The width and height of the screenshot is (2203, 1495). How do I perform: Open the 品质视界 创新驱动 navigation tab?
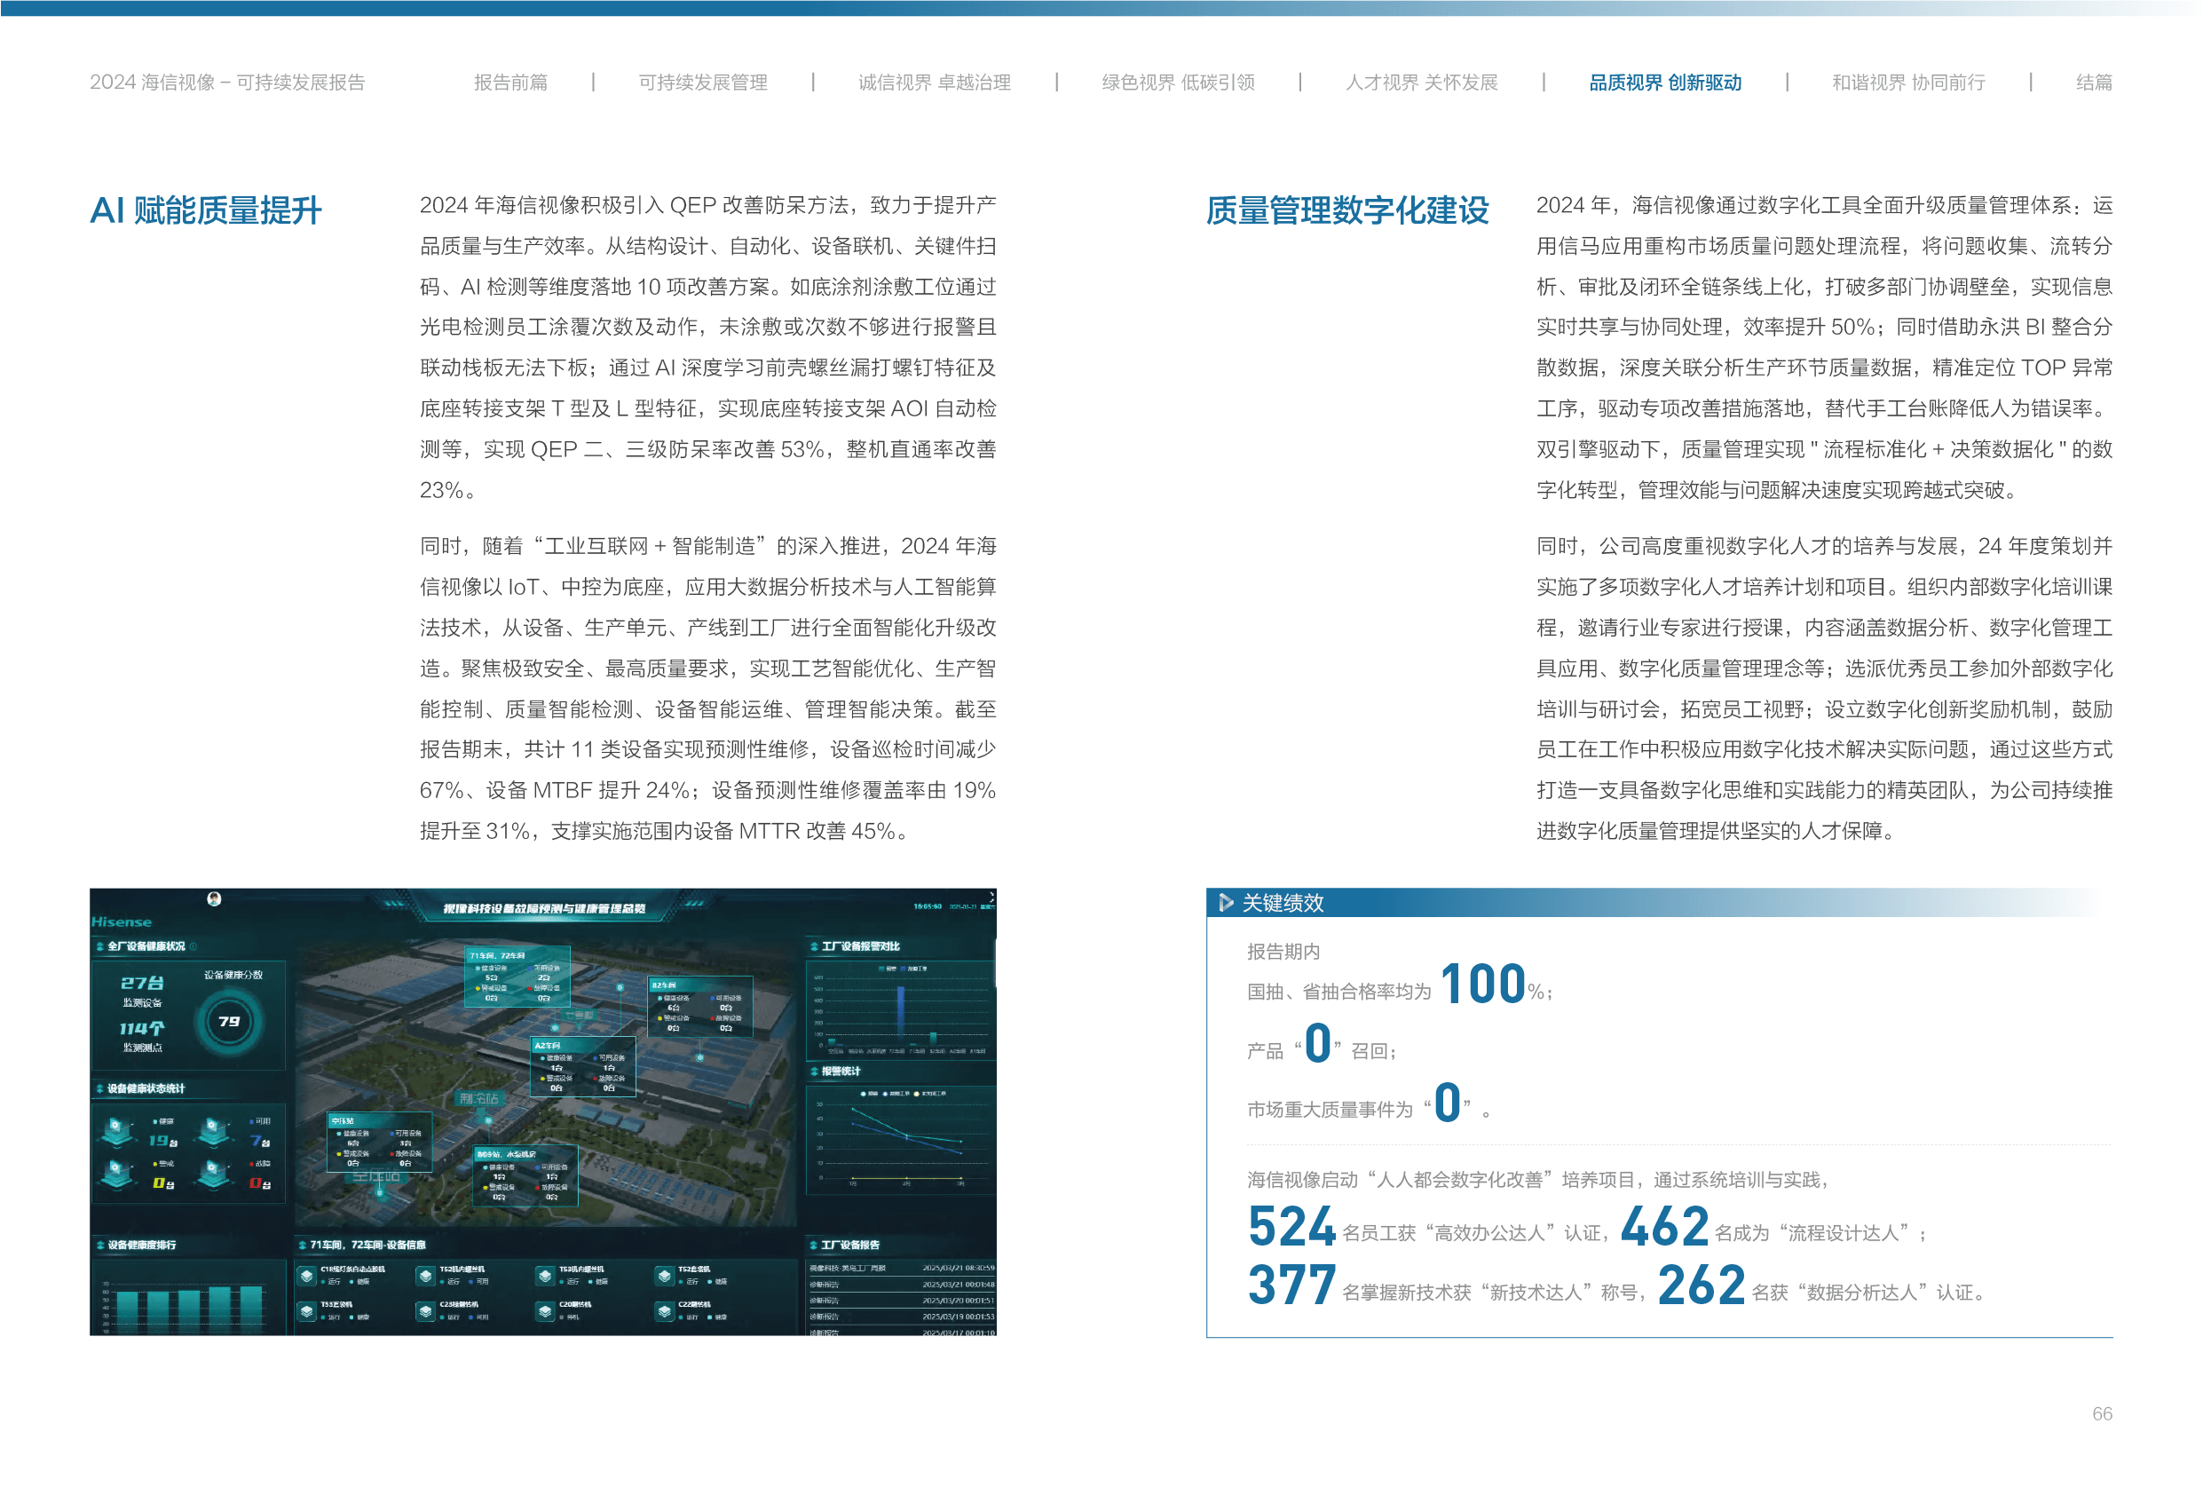tap(1664, 83)
